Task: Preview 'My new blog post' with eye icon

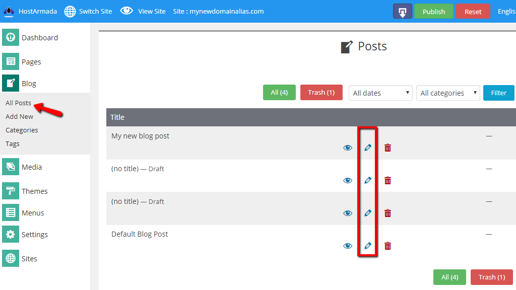Action: 348,148
